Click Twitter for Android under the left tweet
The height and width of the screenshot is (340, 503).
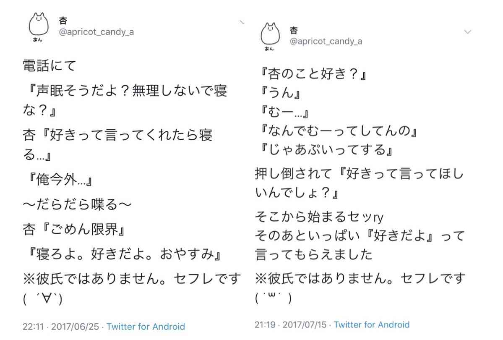[x=146, y=327]
